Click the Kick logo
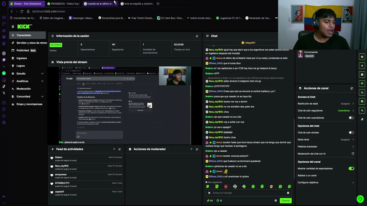 tap(25, 27)
